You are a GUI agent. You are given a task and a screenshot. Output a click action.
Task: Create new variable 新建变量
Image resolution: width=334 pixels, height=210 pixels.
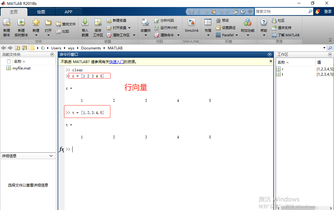(x=117, y=20)
